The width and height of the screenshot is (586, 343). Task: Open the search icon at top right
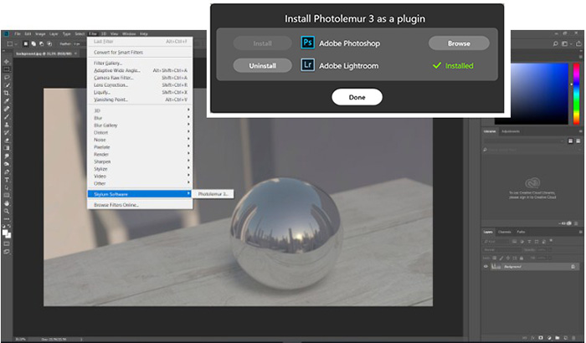coord(555,44)
